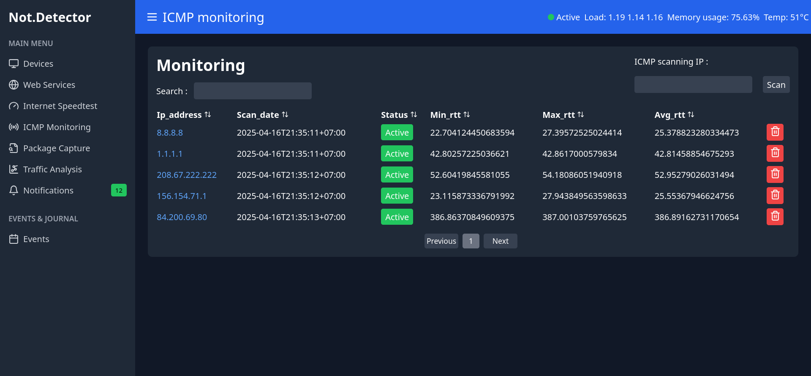Click the Previous page button
This screenshot has height=376, width=811.
point(441,241)
